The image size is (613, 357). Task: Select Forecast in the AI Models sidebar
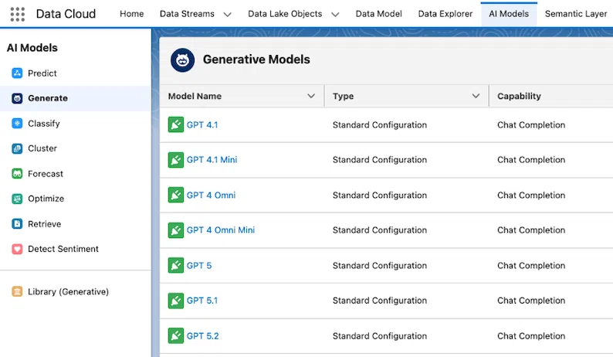[x=75, y=173]
